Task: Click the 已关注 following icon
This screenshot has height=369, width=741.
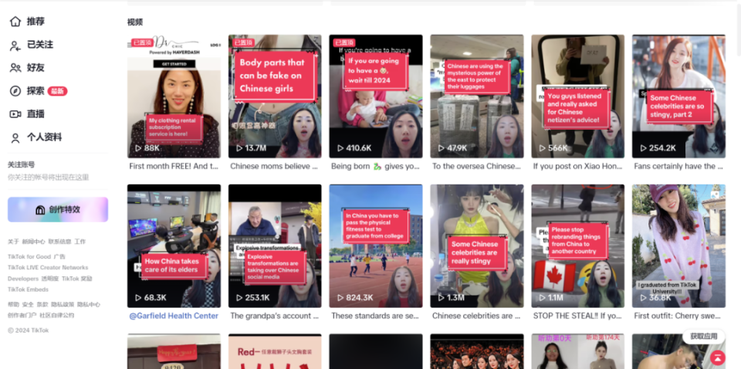Action: point(15,45)
